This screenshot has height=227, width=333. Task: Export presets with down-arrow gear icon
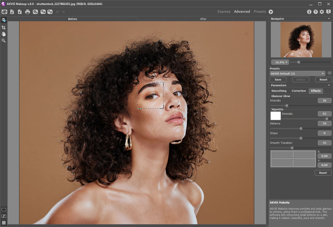(x=50, y=12)
